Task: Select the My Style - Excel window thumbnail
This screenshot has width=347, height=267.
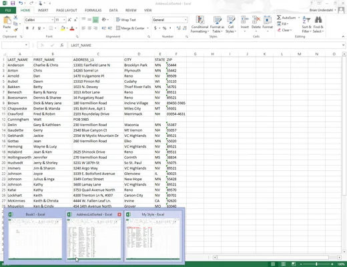Action: click(x=153, y=236)
